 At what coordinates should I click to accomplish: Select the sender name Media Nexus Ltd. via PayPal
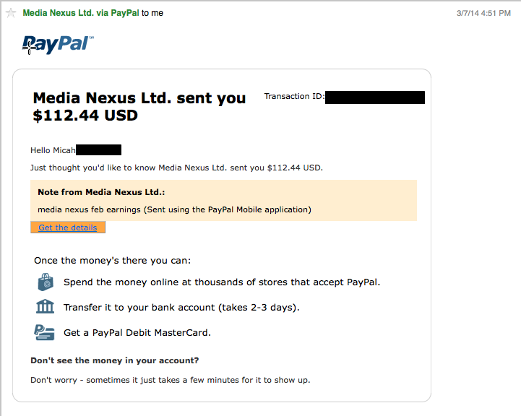point(81,13)
